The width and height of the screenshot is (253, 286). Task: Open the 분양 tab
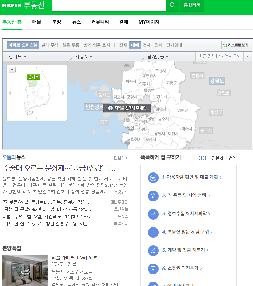(x=56, y=22)
